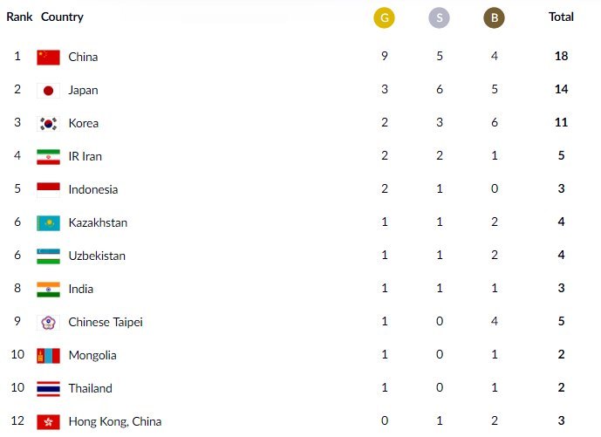Click the Rank column header
Screen dimensions: 601x437
point(19,17)
